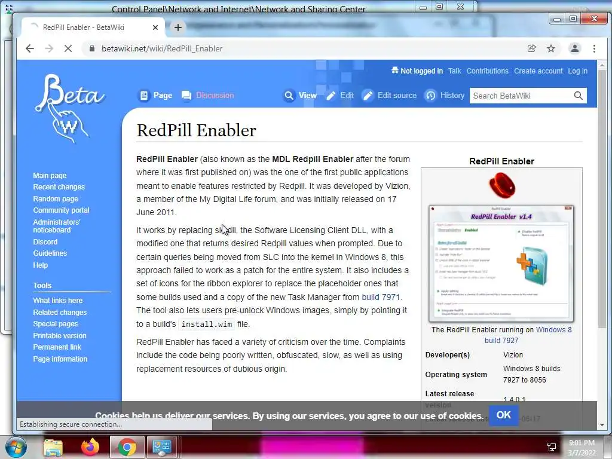Image resolution: width=612 pixels, height=459 pixels.
Task: Open the Help link
Action: [40, 265]
